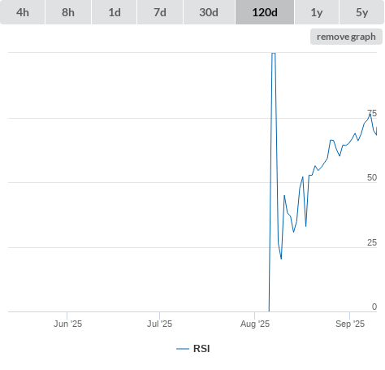Click the Sep '25 axis label

tap(350, 324)
